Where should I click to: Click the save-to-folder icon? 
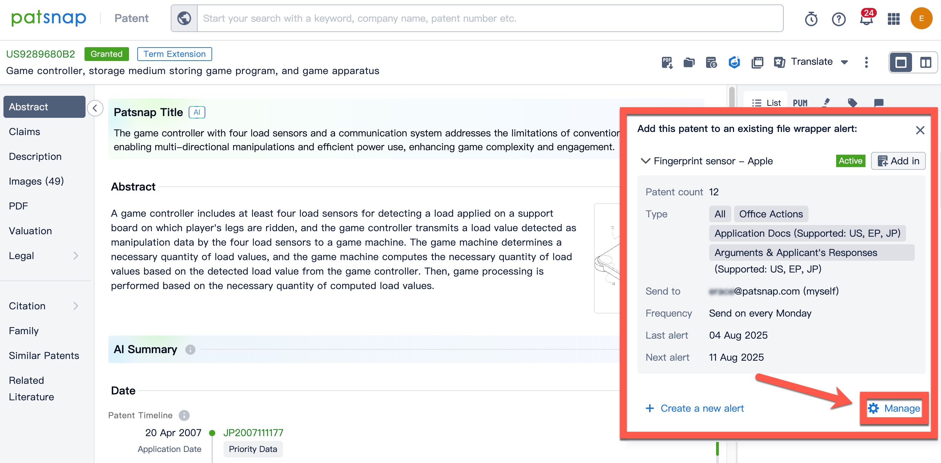(689, 62)
